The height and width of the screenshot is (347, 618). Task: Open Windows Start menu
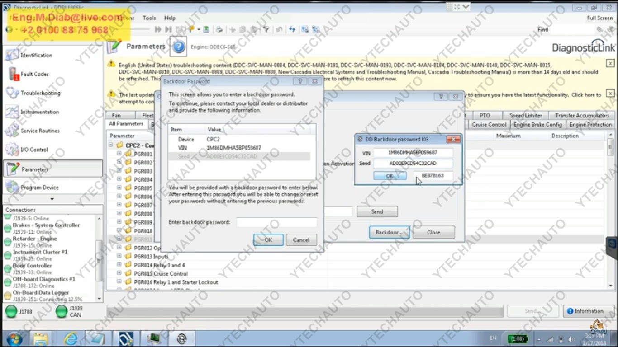tap(14, 338)
